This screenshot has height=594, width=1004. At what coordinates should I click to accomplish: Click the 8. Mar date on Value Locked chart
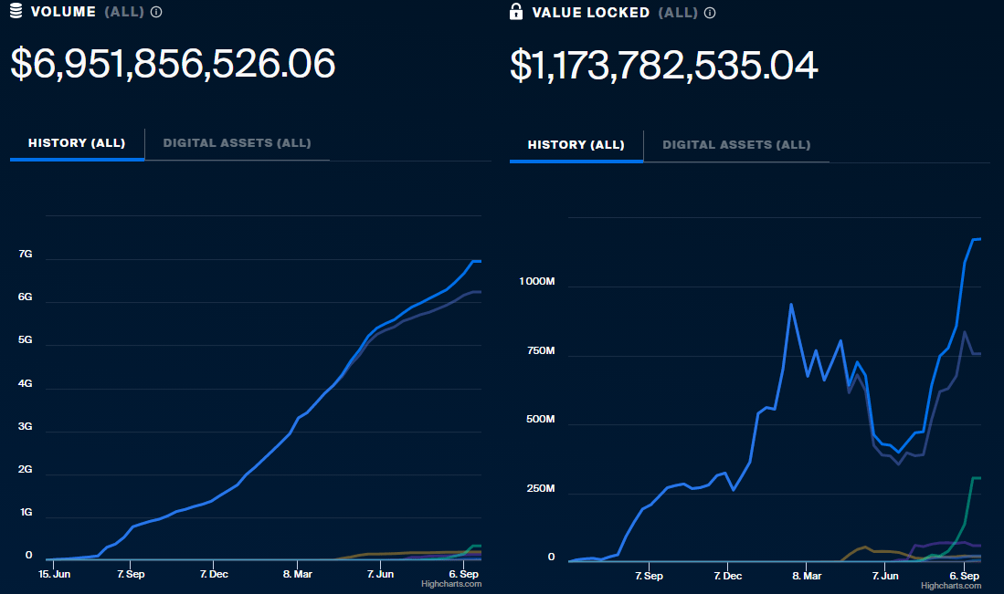point(807,576)
